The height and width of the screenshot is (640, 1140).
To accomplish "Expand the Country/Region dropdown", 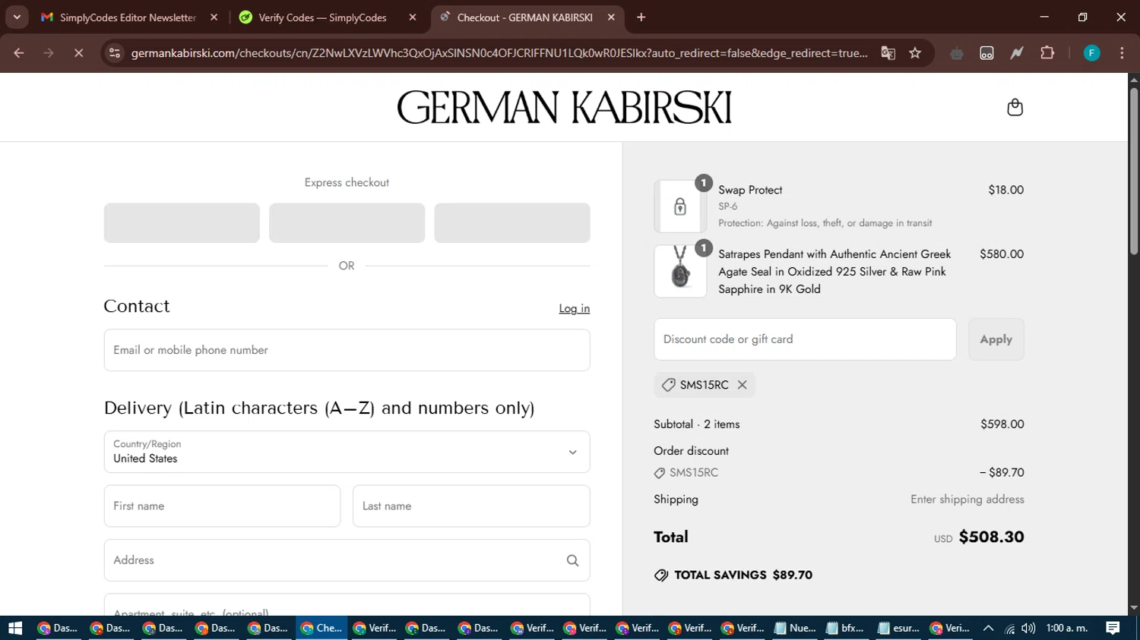I will click(x=347, y=452).
